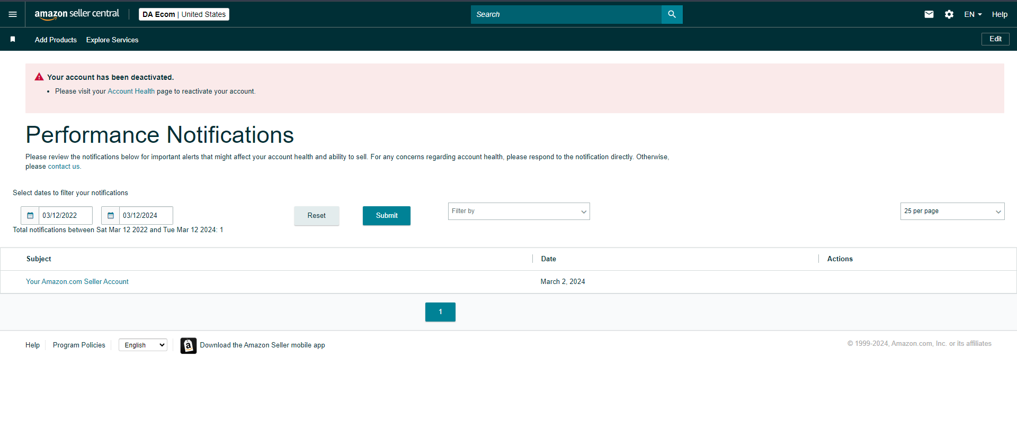Screen dimensions: 1017x431
Task: Open the Explore Services menu item
Action: click(112, 40)
